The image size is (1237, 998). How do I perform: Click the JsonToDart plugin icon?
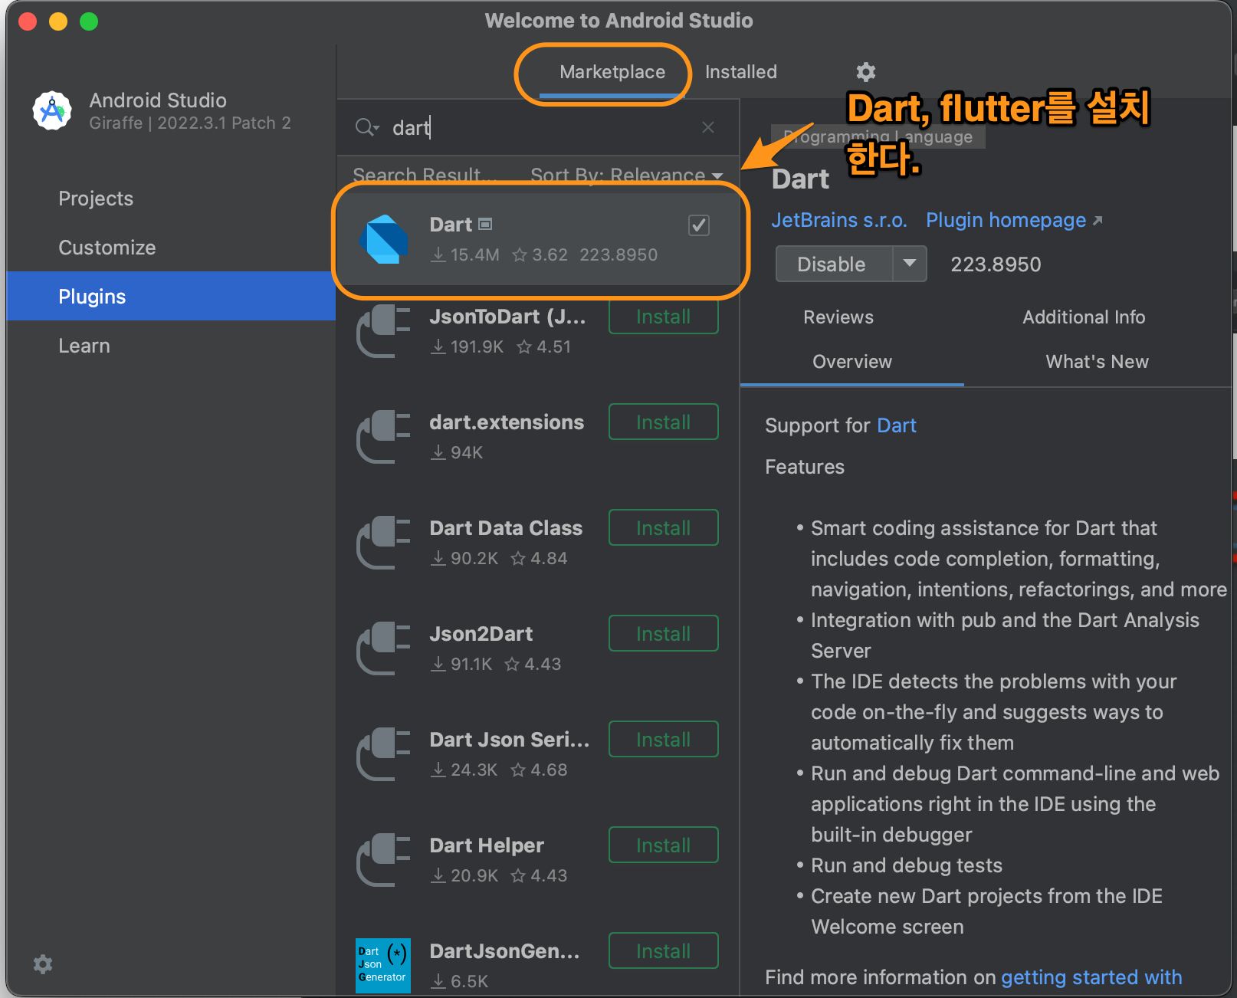coord(383,331)
